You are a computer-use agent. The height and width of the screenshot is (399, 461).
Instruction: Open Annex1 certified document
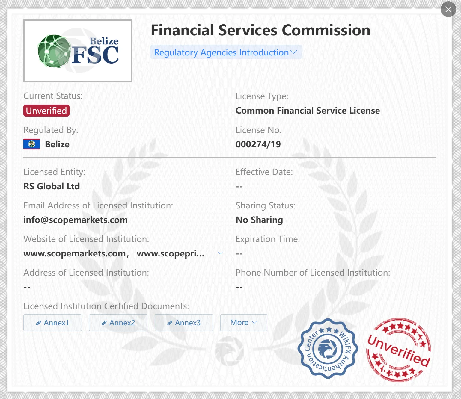pyautogui.click(x=52, y=323)
